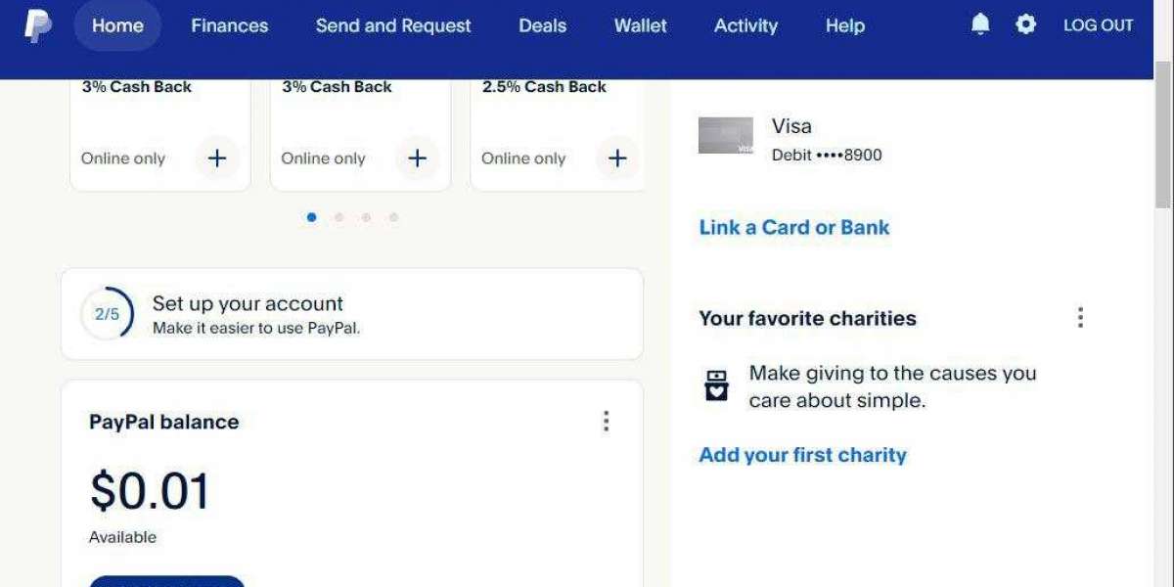Select the third carousel page dot
Image resolution: width=1174 pixels, height=587 pixels.
366,217
